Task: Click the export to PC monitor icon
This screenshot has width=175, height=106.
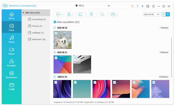Action: [80, 14]
